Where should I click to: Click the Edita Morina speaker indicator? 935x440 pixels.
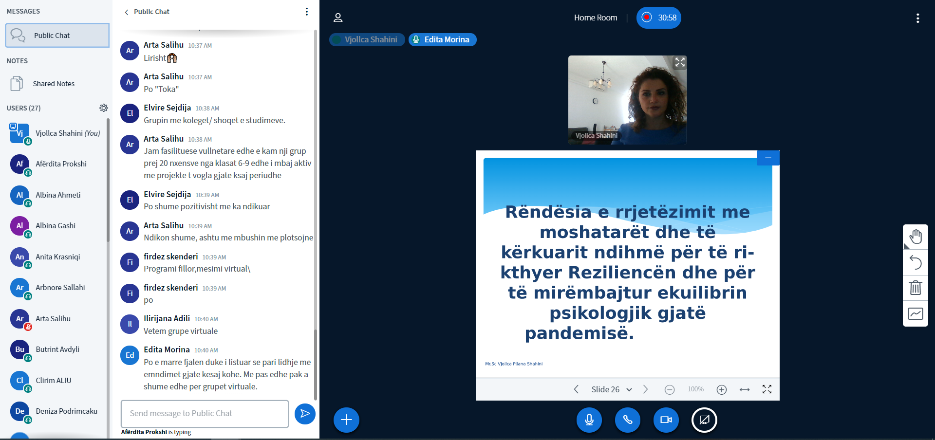(442, 39)
